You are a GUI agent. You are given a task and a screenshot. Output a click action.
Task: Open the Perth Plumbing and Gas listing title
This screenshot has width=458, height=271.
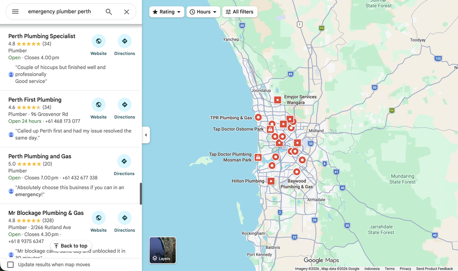(40, 156)
